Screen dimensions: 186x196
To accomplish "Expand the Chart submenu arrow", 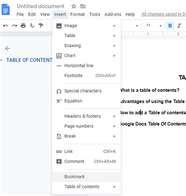I will [x=115, y=56].
